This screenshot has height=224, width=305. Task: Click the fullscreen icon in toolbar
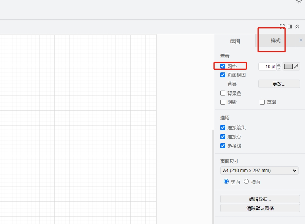click(x=282, y=27)
